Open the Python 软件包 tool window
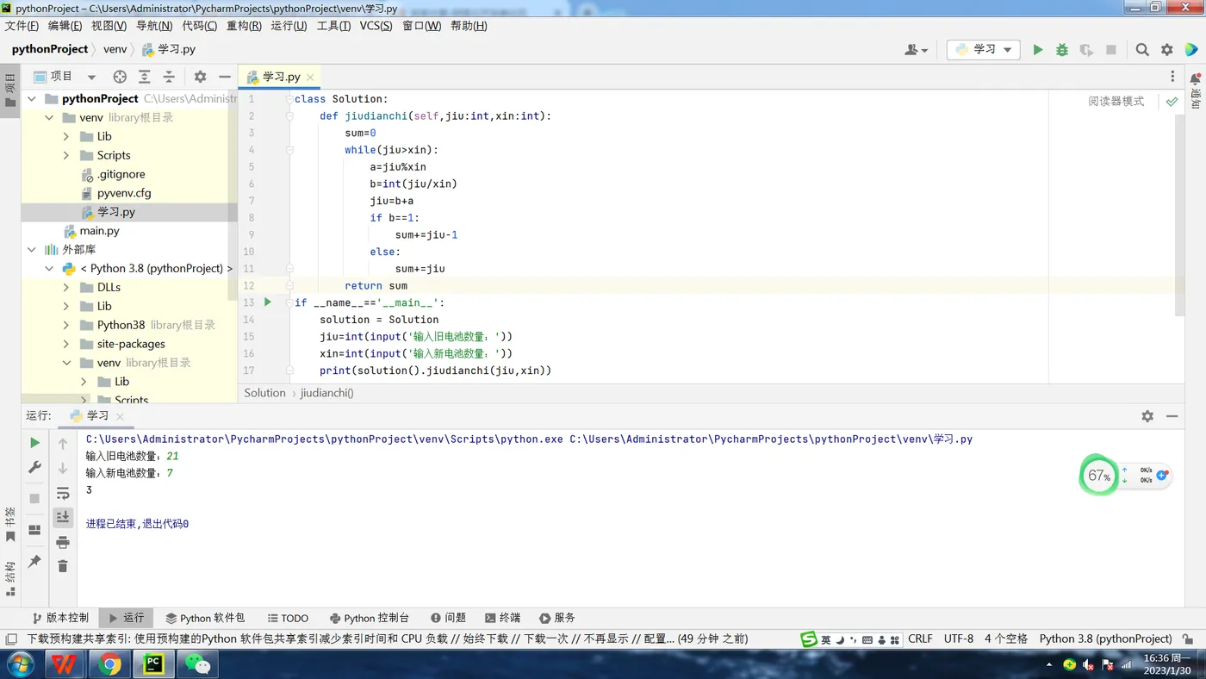 click(x=205, y=618)
